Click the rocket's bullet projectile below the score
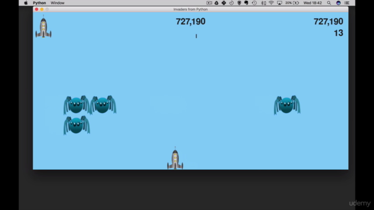Screen dimensions: 374x210 tap(196, 36)
